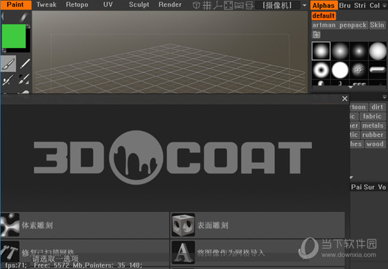The image size is (388, 269).
Task: Select the dirt material folder
Action: 378,107
